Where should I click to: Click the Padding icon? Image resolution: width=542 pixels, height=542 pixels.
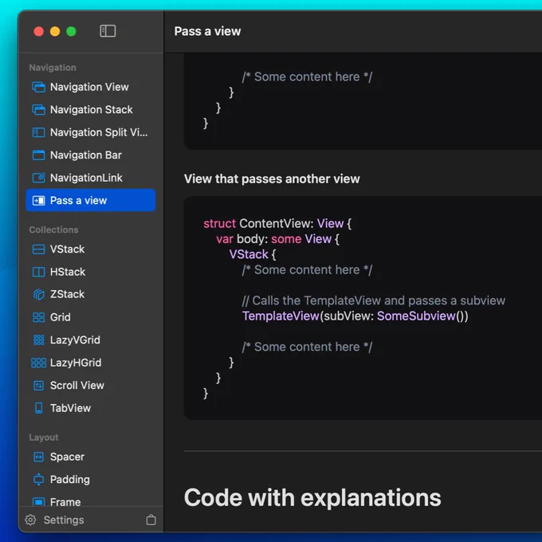tap(38, 480)
